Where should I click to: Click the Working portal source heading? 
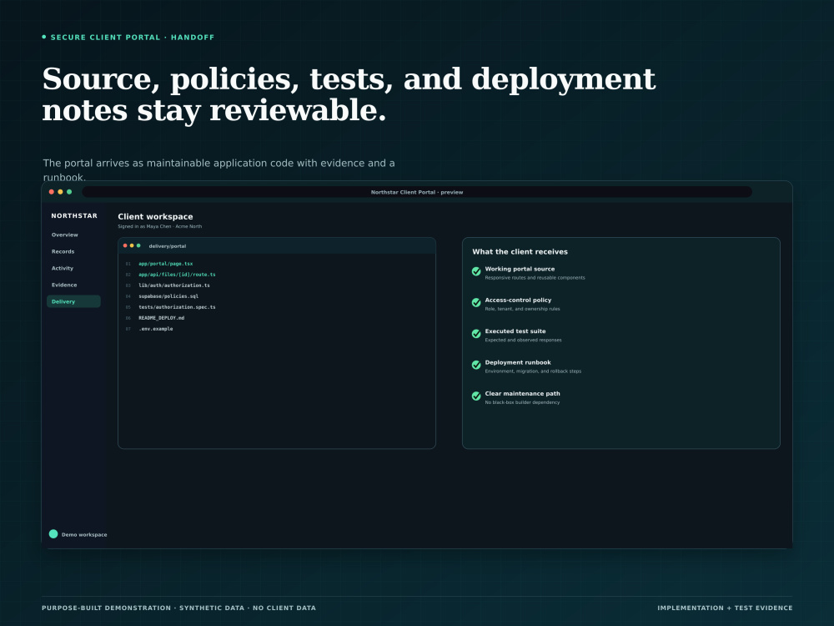(x=520, y=269)
